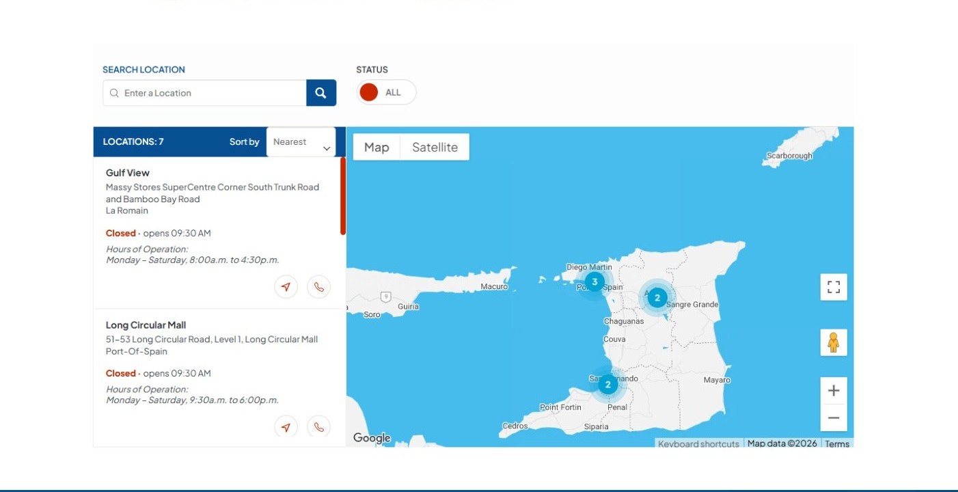Click the Guiria label on the map
The width and height of the screenshot is (958, 492).
(408, 307)
